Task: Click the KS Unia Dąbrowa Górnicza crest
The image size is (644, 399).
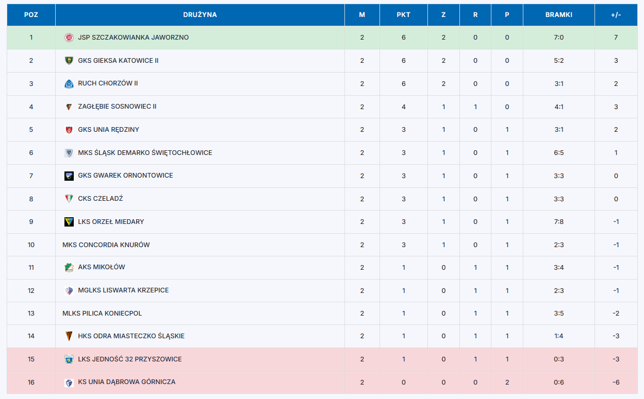Action: [x=69, y=383]
